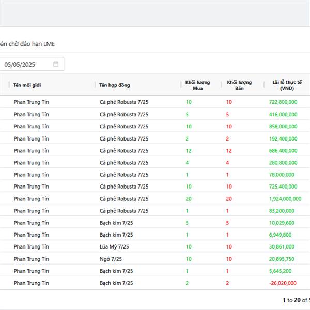Click the pagination text 1 to 20
The width and height of the screenshot is (310, 310).
(x=291, y=300)
